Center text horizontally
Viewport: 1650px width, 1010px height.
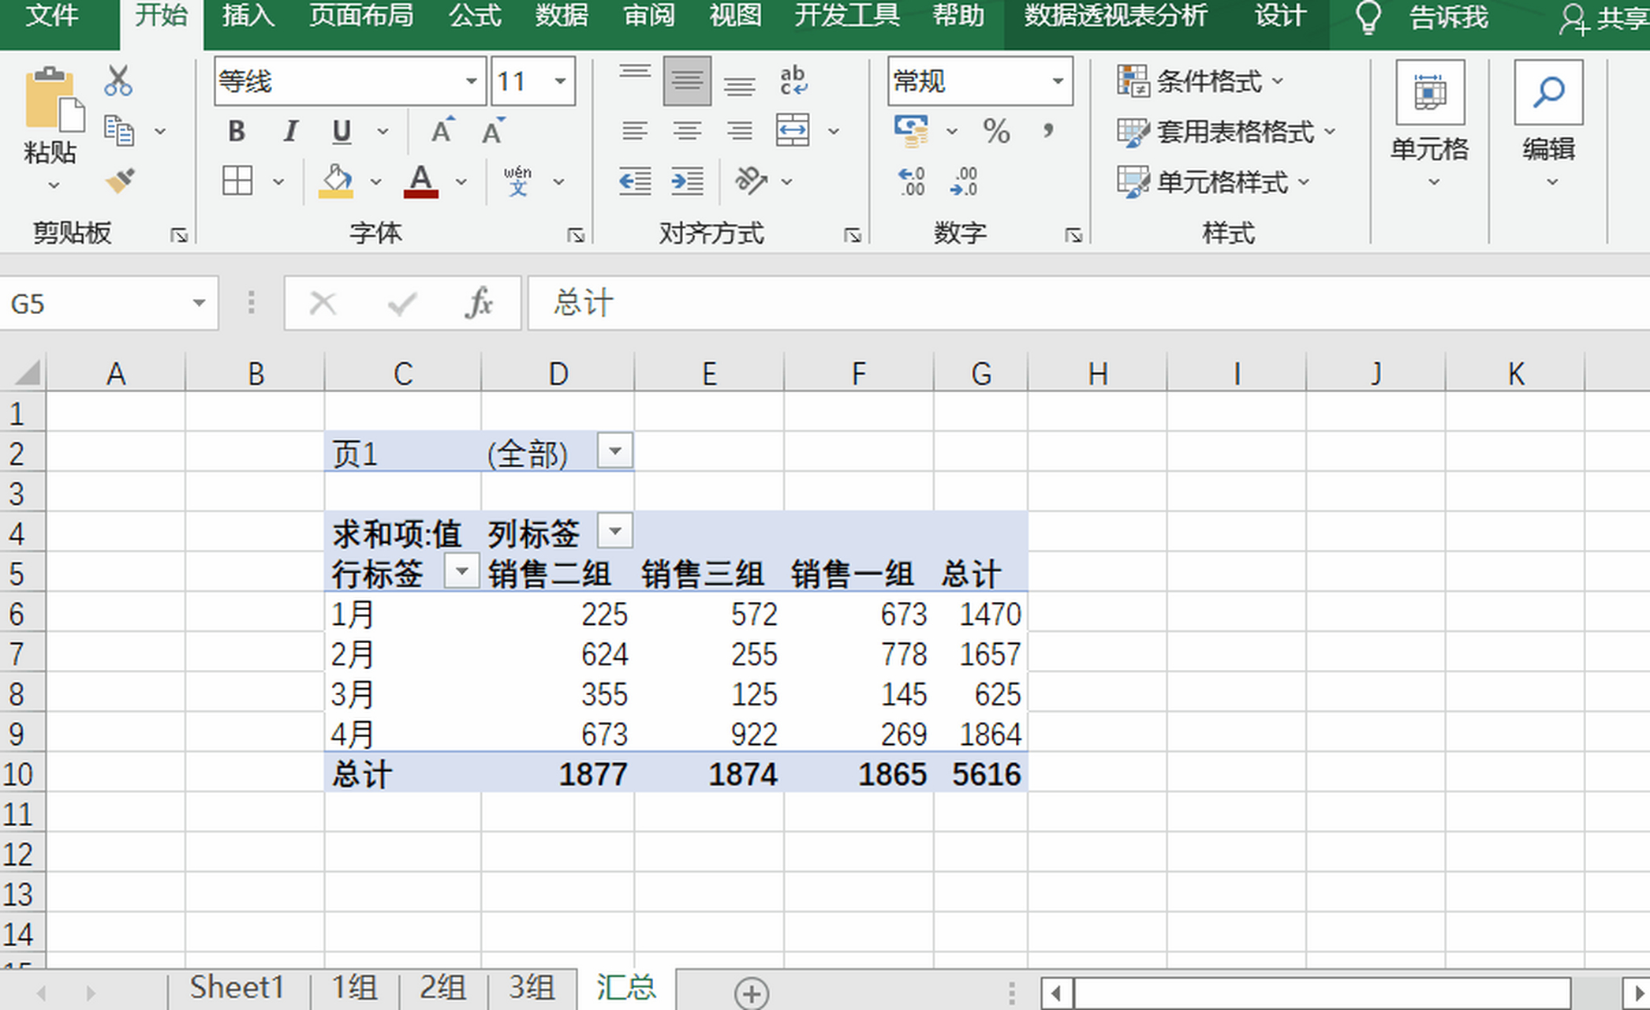click(687, 131)
